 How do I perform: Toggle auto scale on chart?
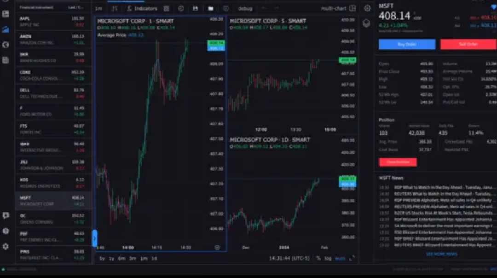(340, 258)
